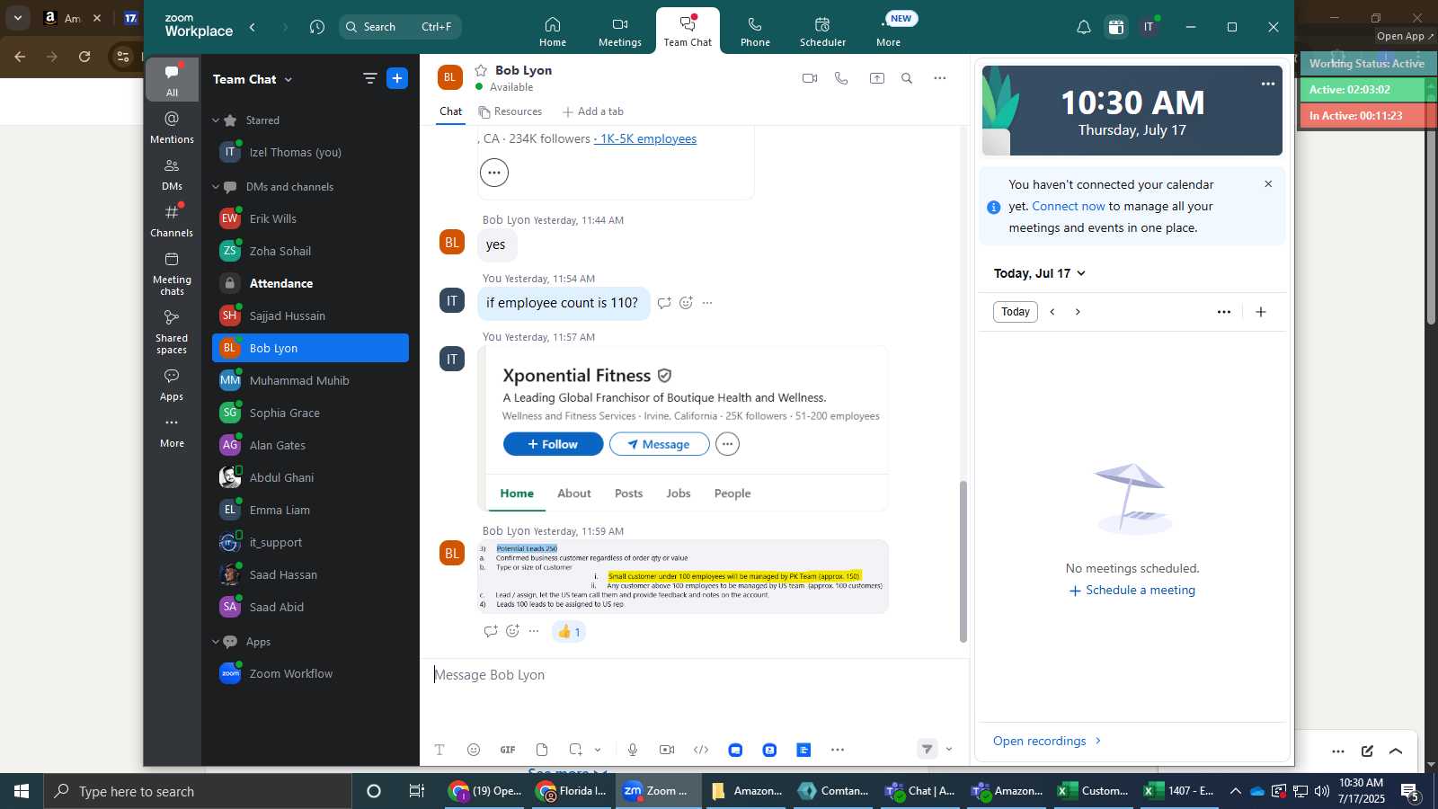Open Windows Start menu
Viewport: 1438px width, 809px height.
(x=22, y=791)
